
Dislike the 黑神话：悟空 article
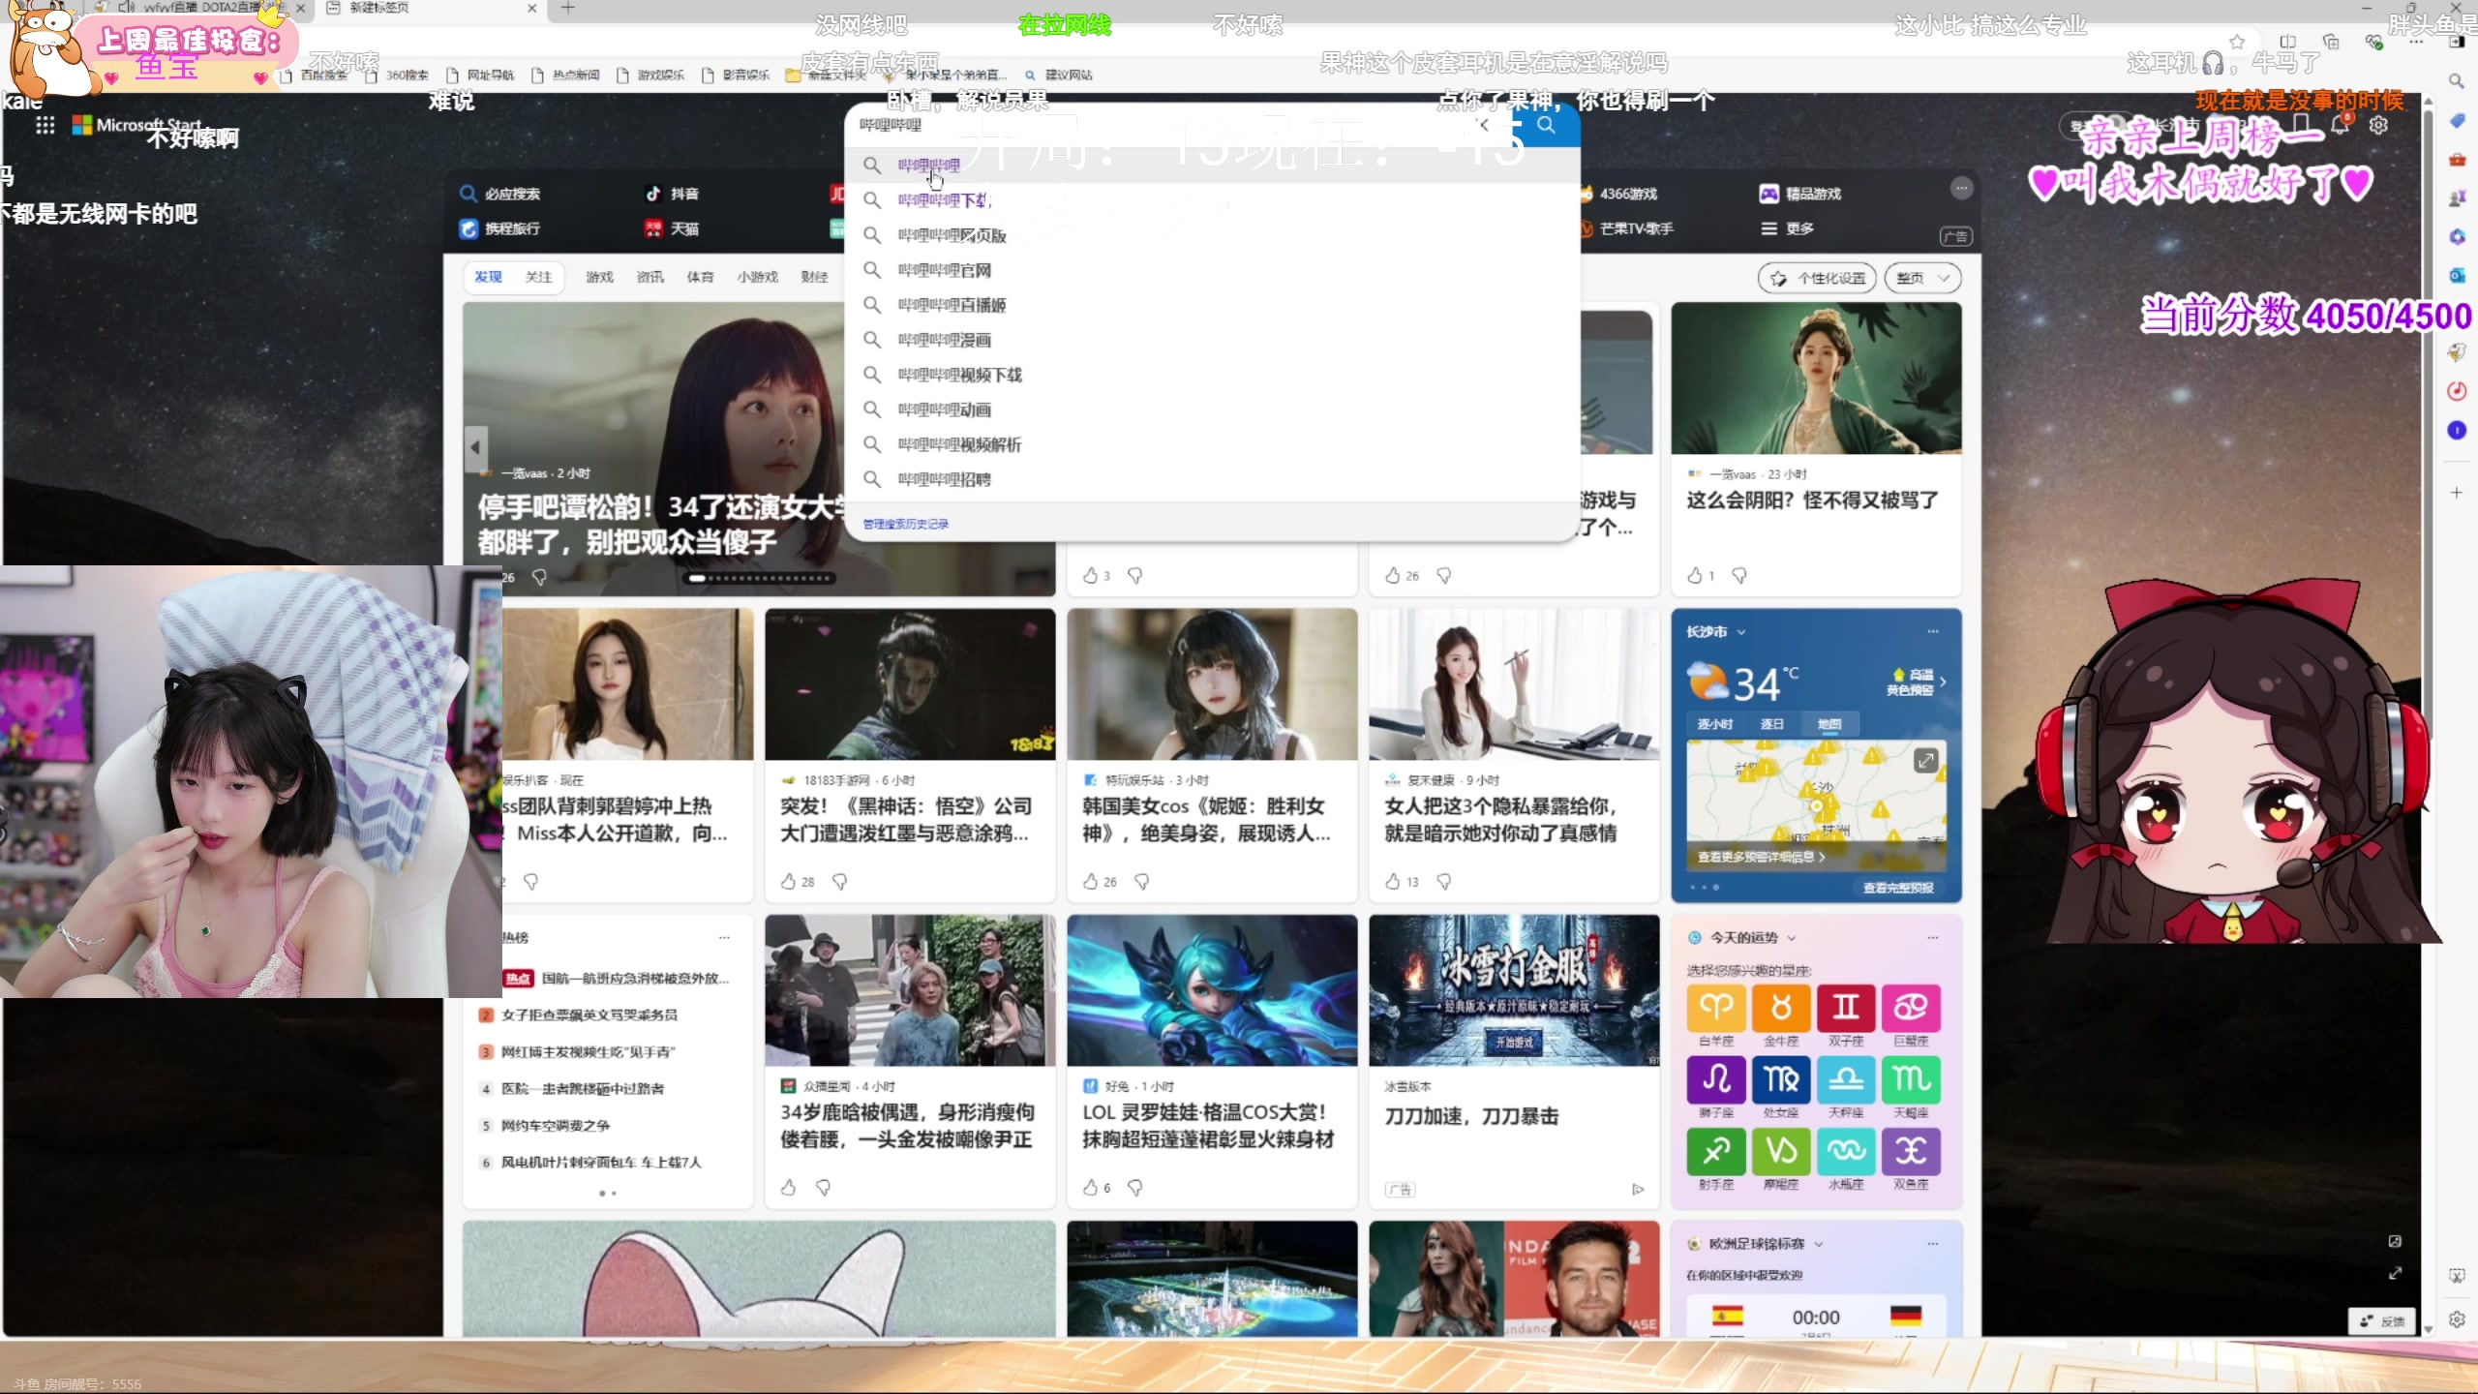click(x=840, y=881)
